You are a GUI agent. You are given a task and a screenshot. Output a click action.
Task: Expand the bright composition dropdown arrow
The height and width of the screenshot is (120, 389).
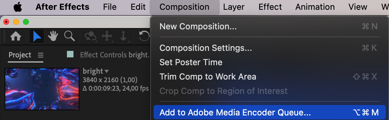coord(107,71)
